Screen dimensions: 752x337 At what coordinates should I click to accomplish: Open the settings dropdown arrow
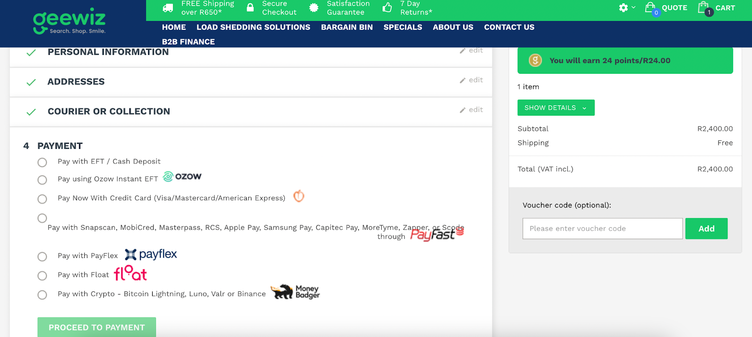634,8
